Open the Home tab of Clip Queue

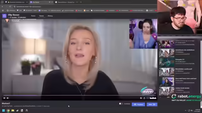coord(33,16)
